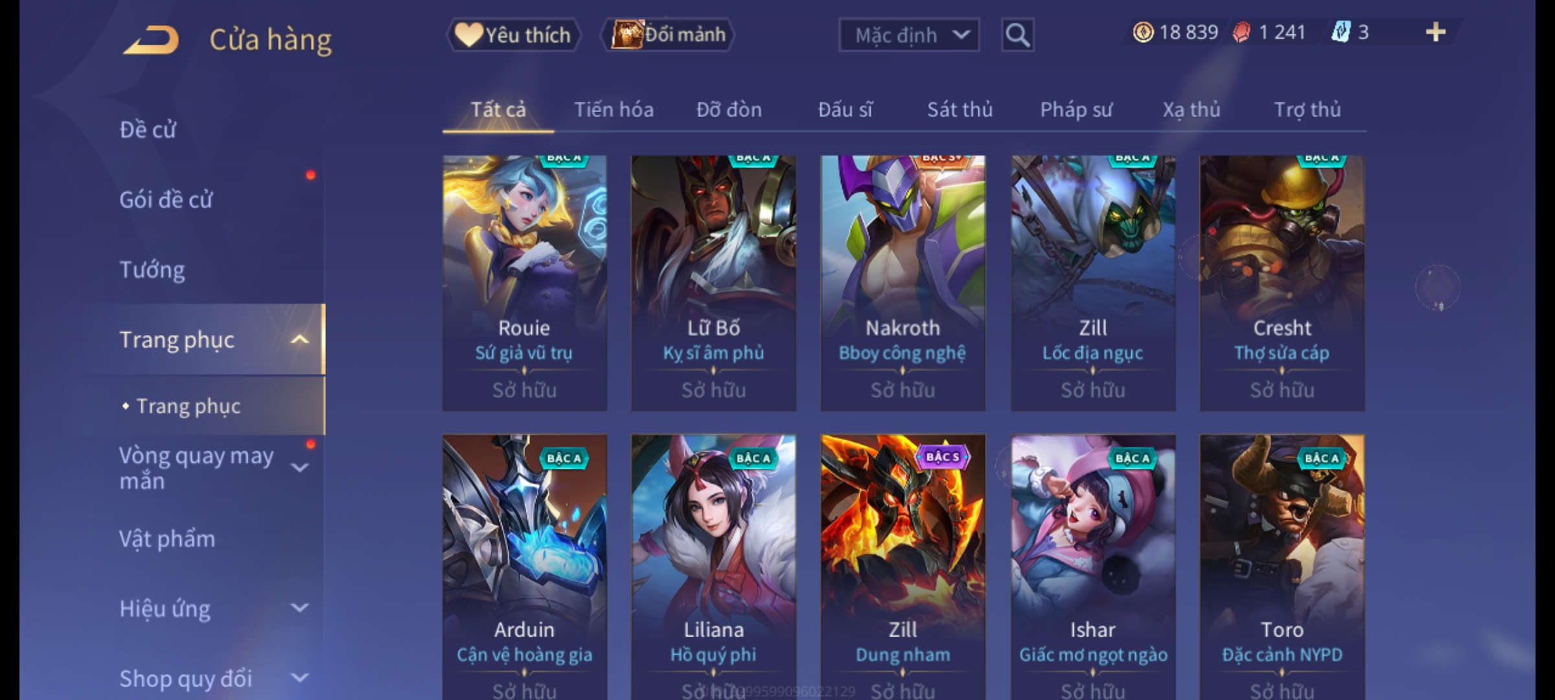Expand the Hiệu ứng sidebar section

coord(299,608)
